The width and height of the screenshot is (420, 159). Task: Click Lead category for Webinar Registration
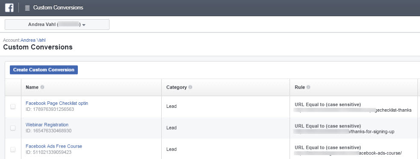(172, 128)
